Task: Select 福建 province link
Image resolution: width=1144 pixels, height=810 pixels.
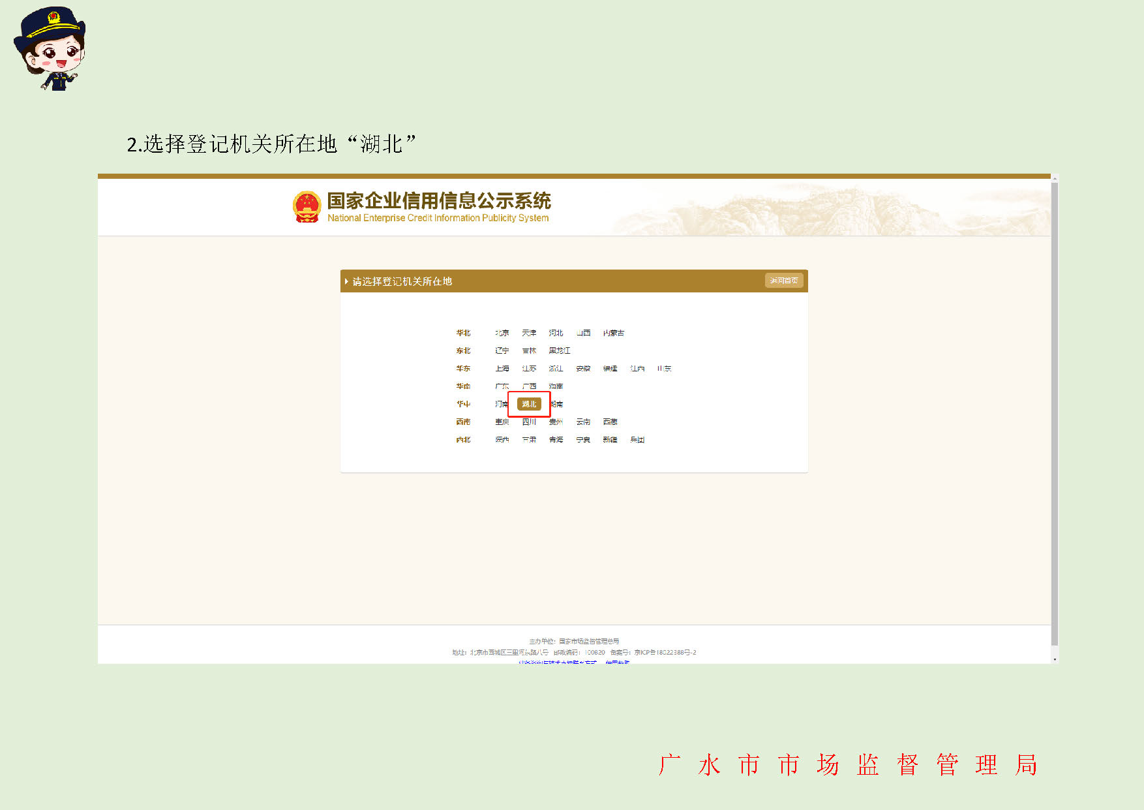Action: pos(610,369)
